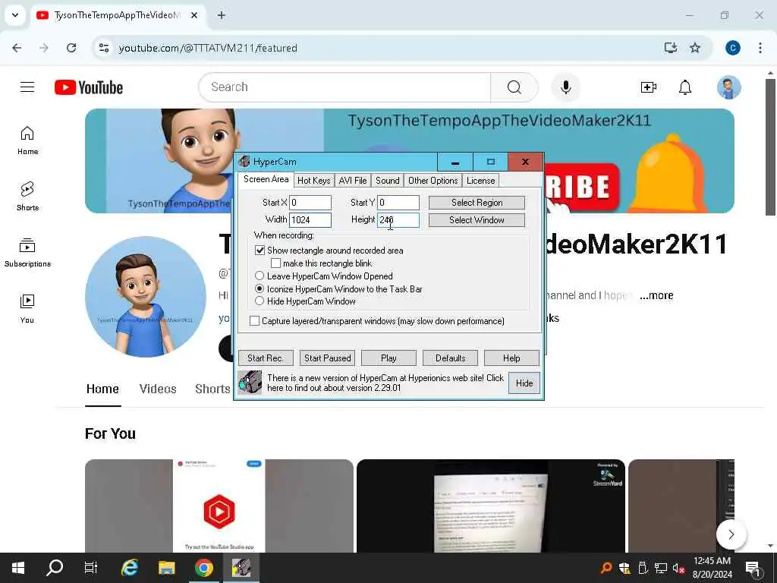Click the new HyperCam version message
777x583 pixels.
385,383
